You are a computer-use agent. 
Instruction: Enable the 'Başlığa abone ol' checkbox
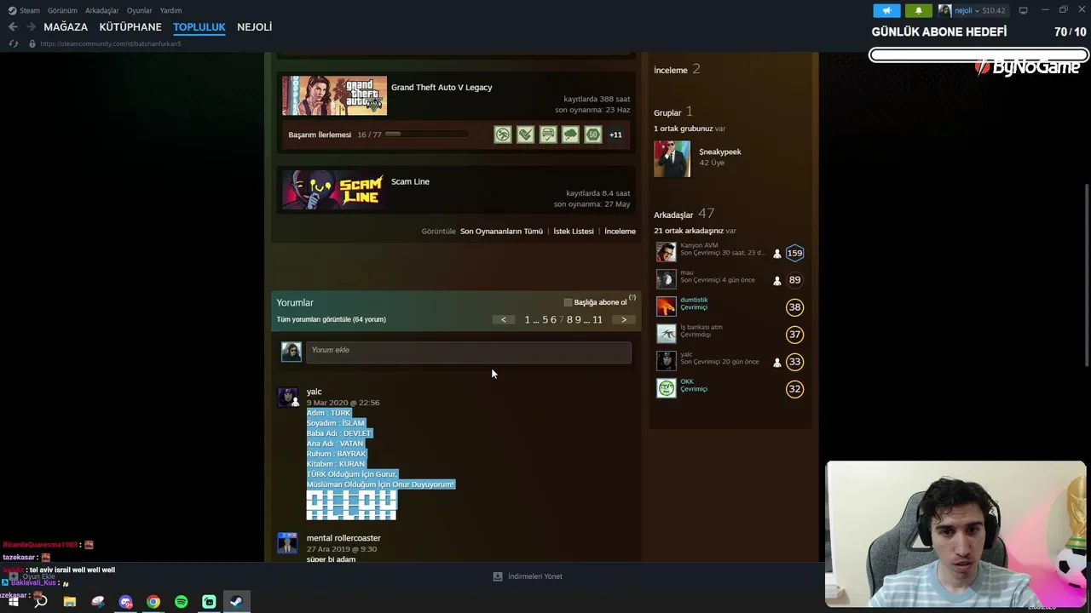tap(568, 302)
